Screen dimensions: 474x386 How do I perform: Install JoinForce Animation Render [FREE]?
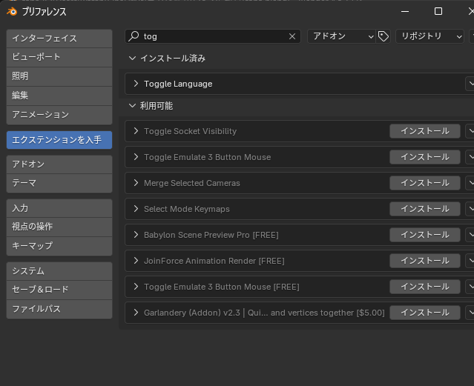[424, 261]
